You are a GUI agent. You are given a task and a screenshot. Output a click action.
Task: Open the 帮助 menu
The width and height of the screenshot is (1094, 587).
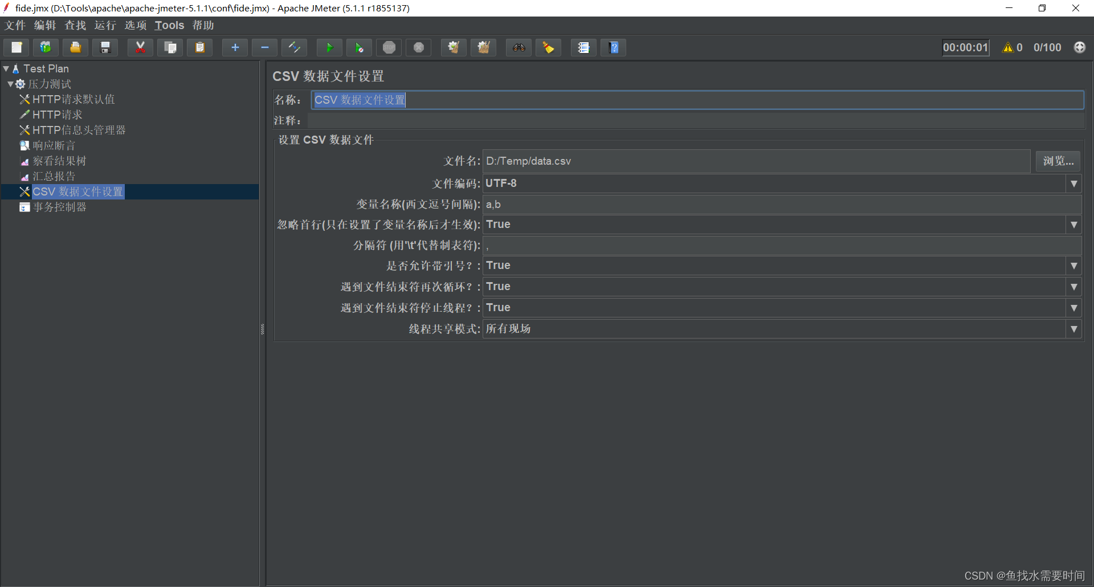pyautogui.click(x=203, y=25)
